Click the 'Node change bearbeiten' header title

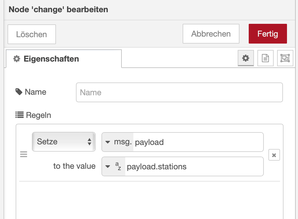(x=58, y=9)
